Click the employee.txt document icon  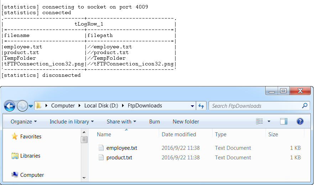(x=101, y=148)
